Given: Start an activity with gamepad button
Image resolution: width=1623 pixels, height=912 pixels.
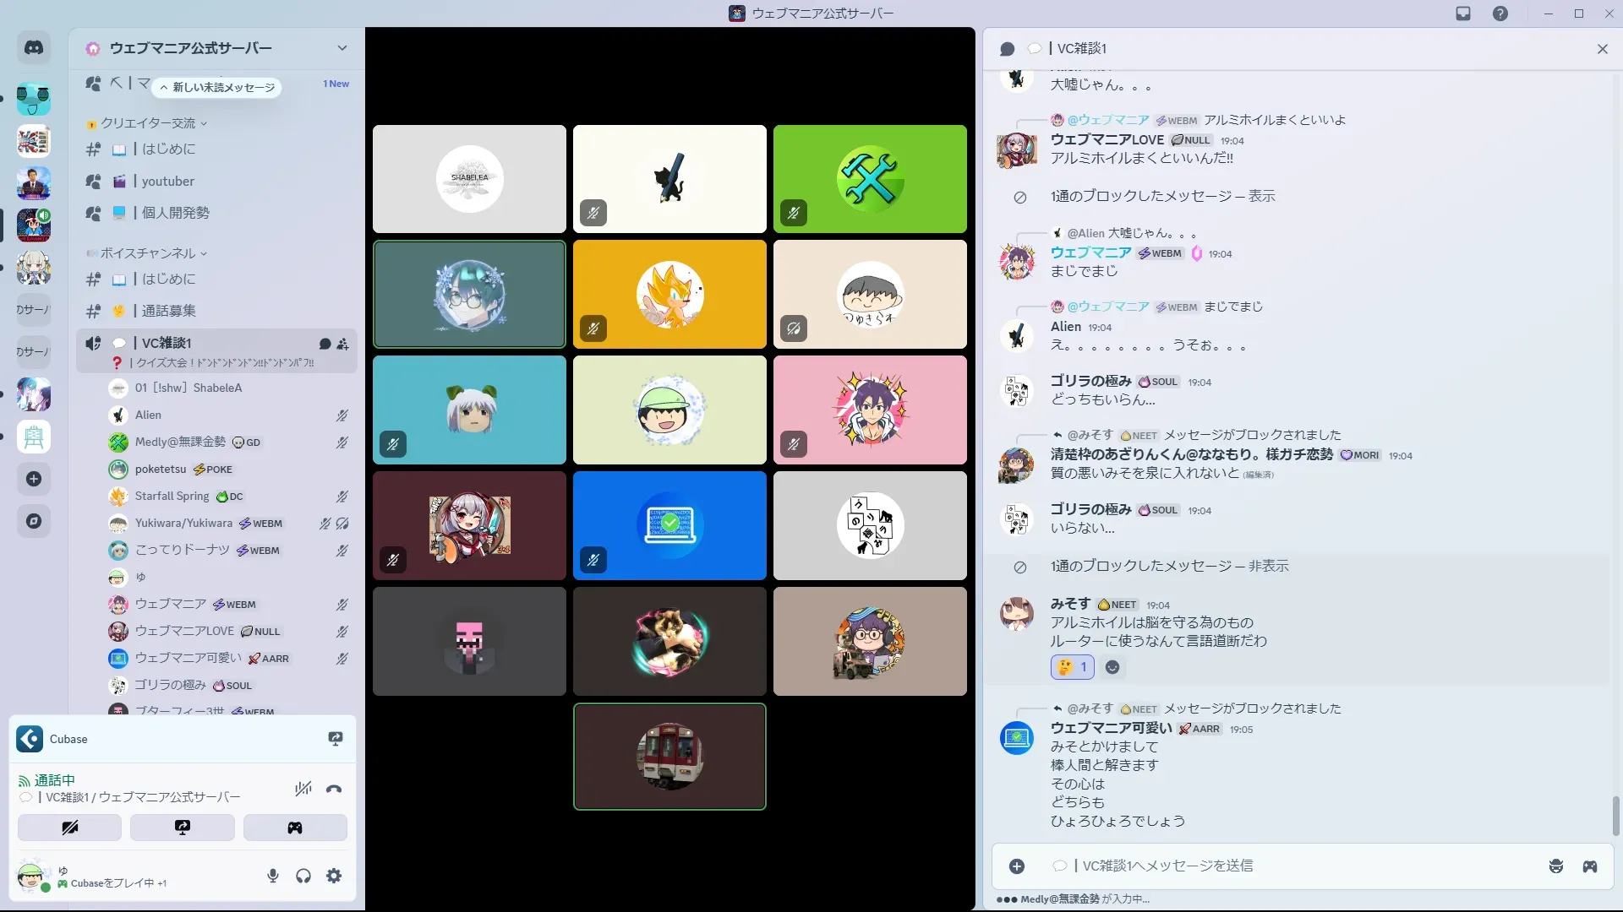Looking at the screenshot, I should coord(295,828).
